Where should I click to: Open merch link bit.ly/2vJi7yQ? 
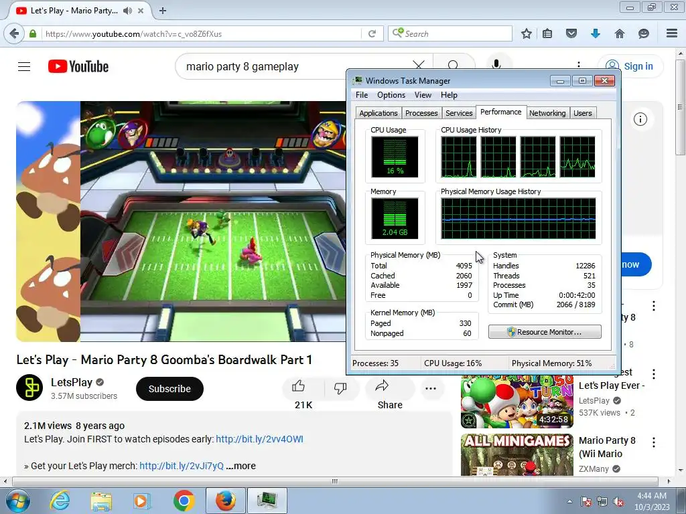coord(182,466)
